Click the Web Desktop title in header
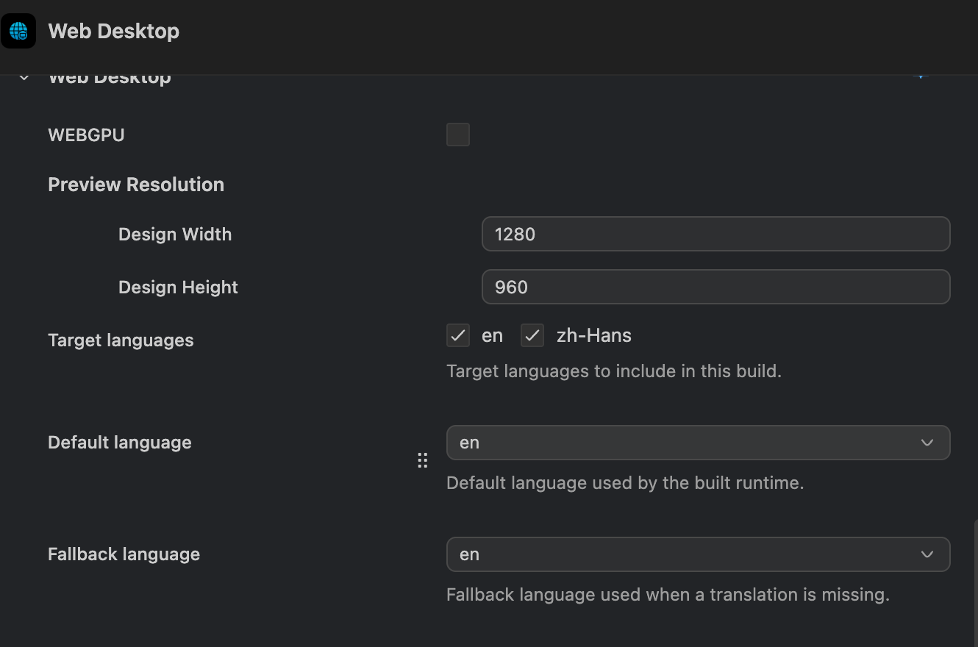The image size is (978, 647). tap(114, 32)
